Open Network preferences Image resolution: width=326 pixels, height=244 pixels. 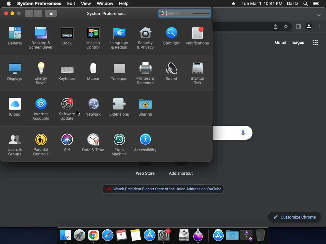[x=93, y=107]
